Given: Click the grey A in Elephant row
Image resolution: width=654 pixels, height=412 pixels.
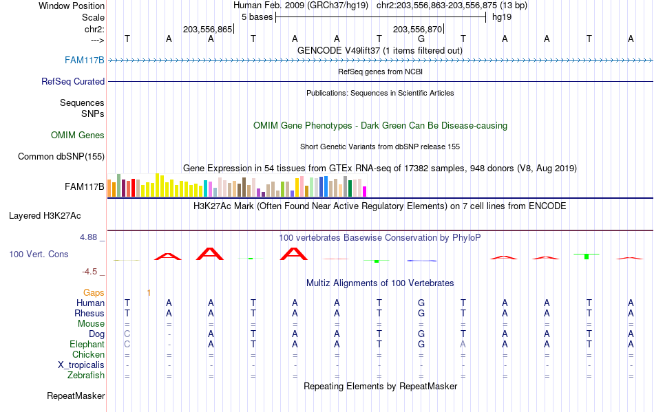Looking at the screenshot, I should click(x=463, y=345).
